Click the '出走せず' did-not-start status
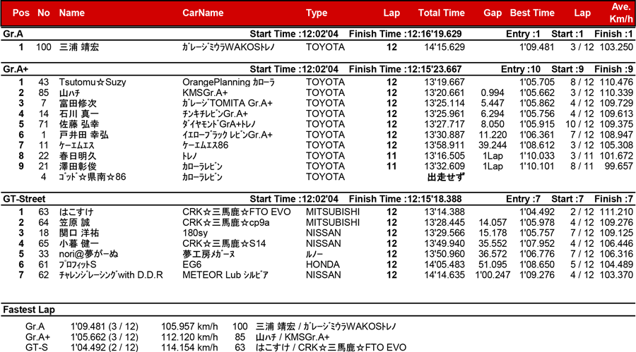The height and width of the screenshot is (352, 636). (x=446, y=177)
